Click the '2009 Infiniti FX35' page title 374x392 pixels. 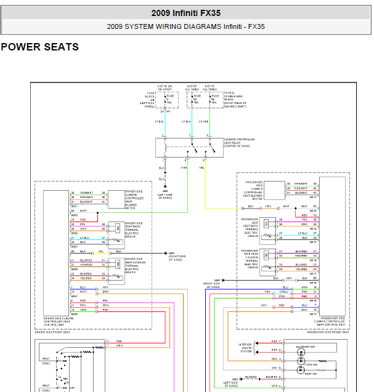coord(185,13)
